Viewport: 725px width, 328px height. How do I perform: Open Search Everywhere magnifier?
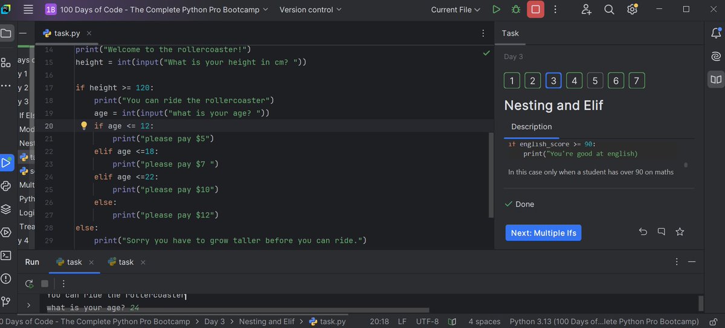click(x=609, y=10)
